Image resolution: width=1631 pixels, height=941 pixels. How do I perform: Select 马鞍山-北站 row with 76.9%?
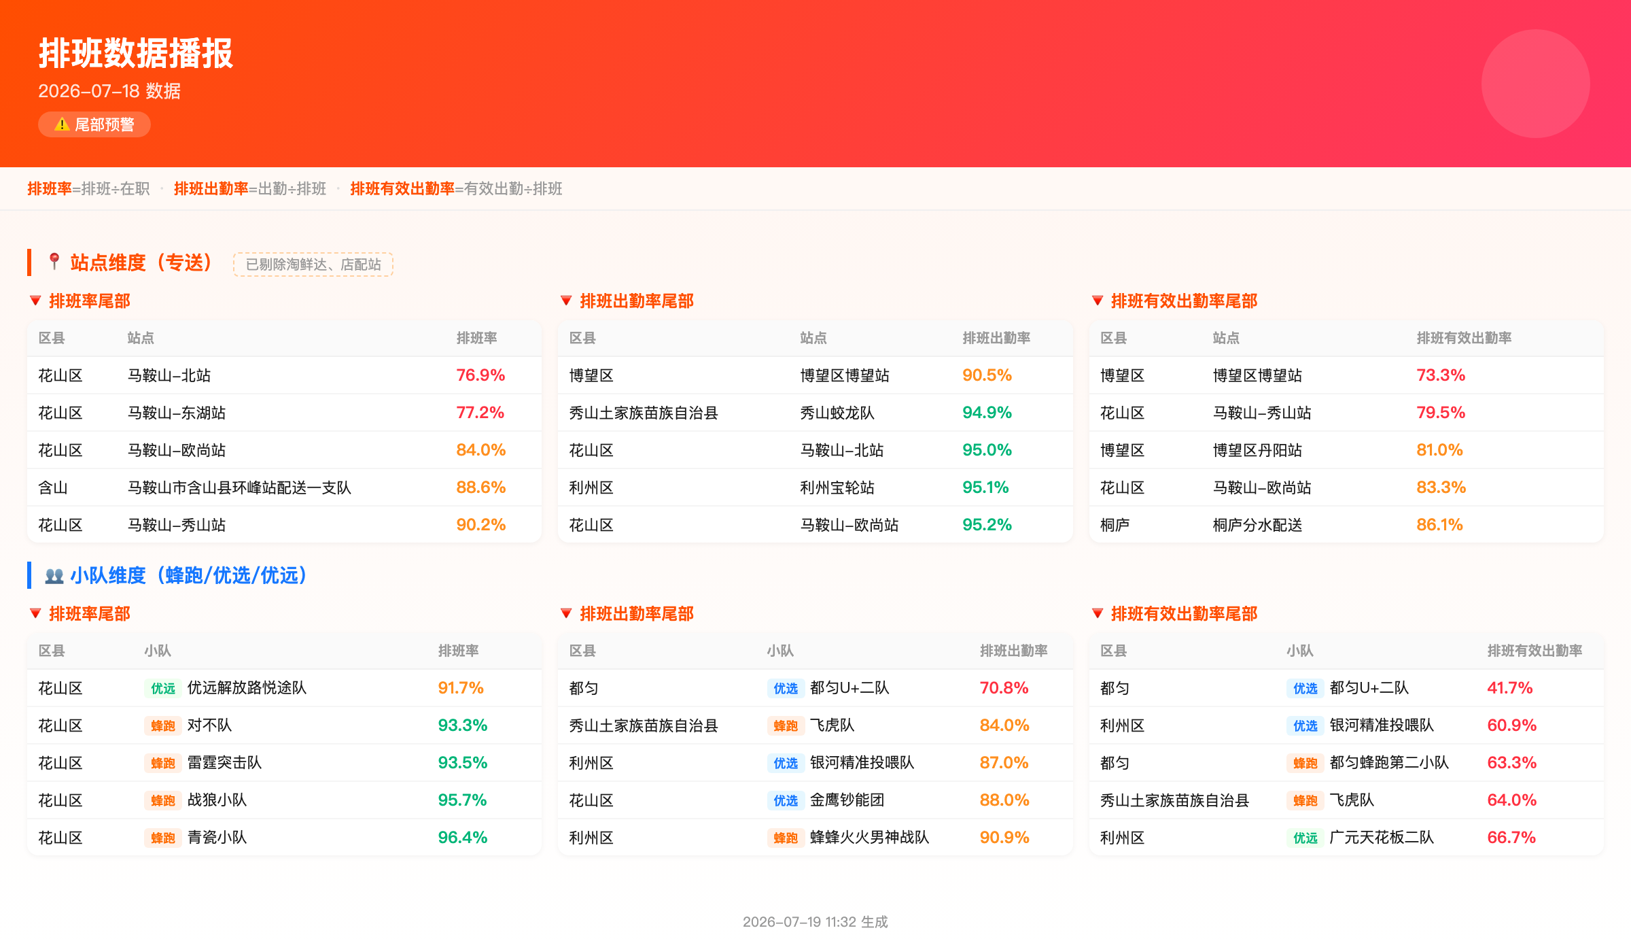click(x=284, y=375)
